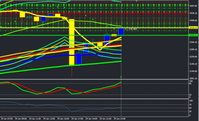Screen dimensions: 199x121
Task: Click the '29 Jan 09:00' time label
Action: (21, 119)
